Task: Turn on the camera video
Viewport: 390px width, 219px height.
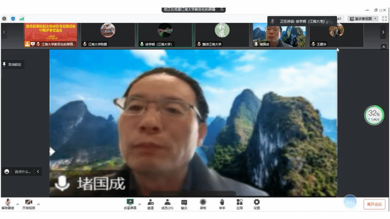Action: click(x=28, y=204)
